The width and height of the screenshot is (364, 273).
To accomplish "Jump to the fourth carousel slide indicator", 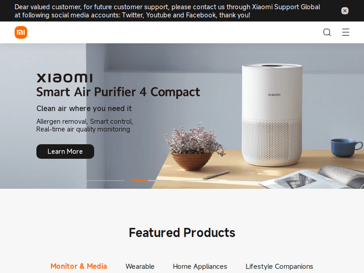I will point(247,180).
